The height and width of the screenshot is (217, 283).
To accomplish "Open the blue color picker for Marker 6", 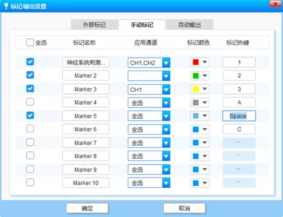I will (x=200, y=129).
